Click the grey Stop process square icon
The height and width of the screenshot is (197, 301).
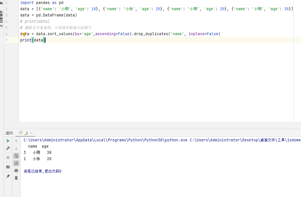[8, 157]
